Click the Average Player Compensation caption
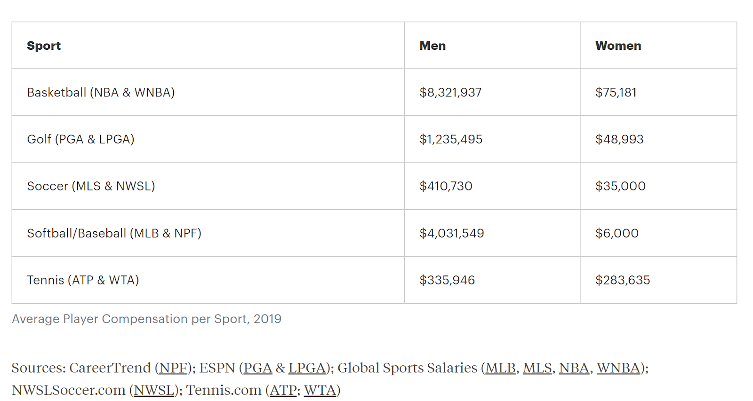 146,319
